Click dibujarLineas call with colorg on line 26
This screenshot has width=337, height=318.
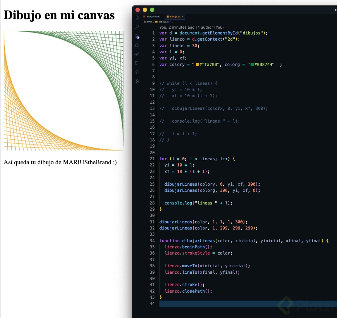(212, 190)
